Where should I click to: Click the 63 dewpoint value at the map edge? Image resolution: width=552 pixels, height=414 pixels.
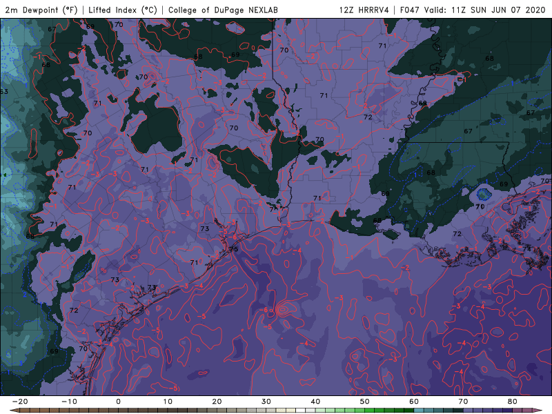4,92
